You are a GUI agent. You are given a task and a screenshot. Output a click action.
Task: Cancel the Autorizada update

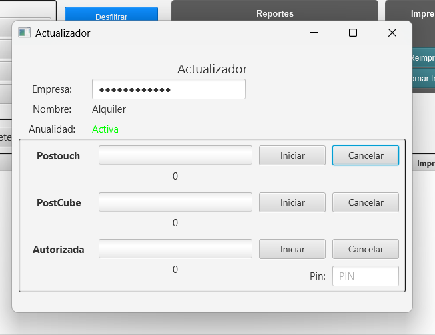click(366, 249)
